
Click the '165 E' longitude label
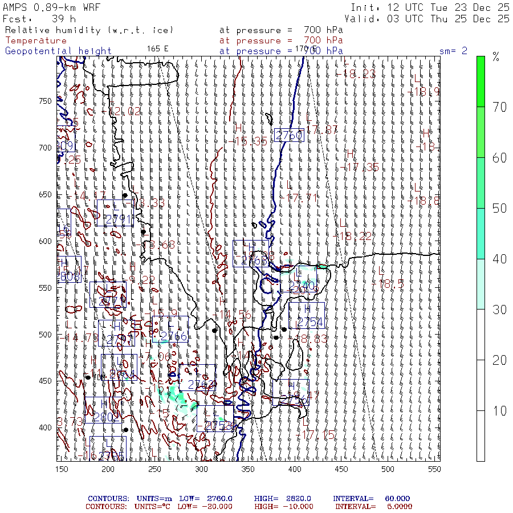pos(157,49)
